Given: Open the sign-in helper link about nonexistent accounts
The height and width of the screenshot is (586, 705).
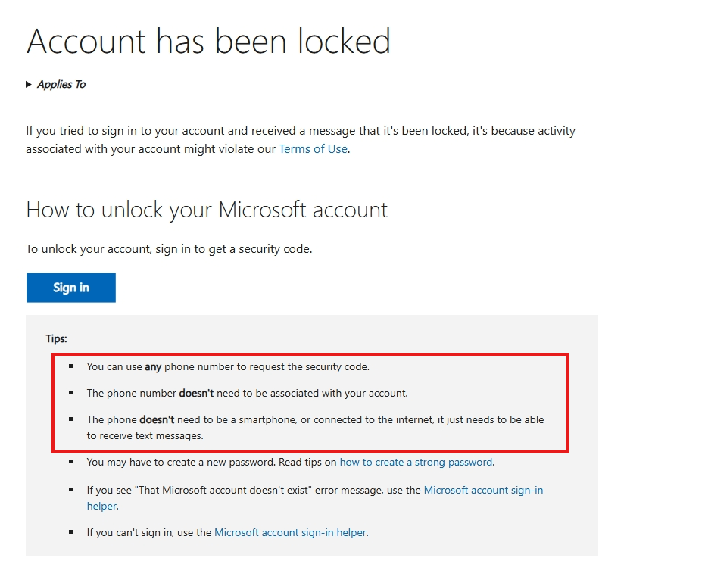Looking at the screenshot, I should click(483, 490).
